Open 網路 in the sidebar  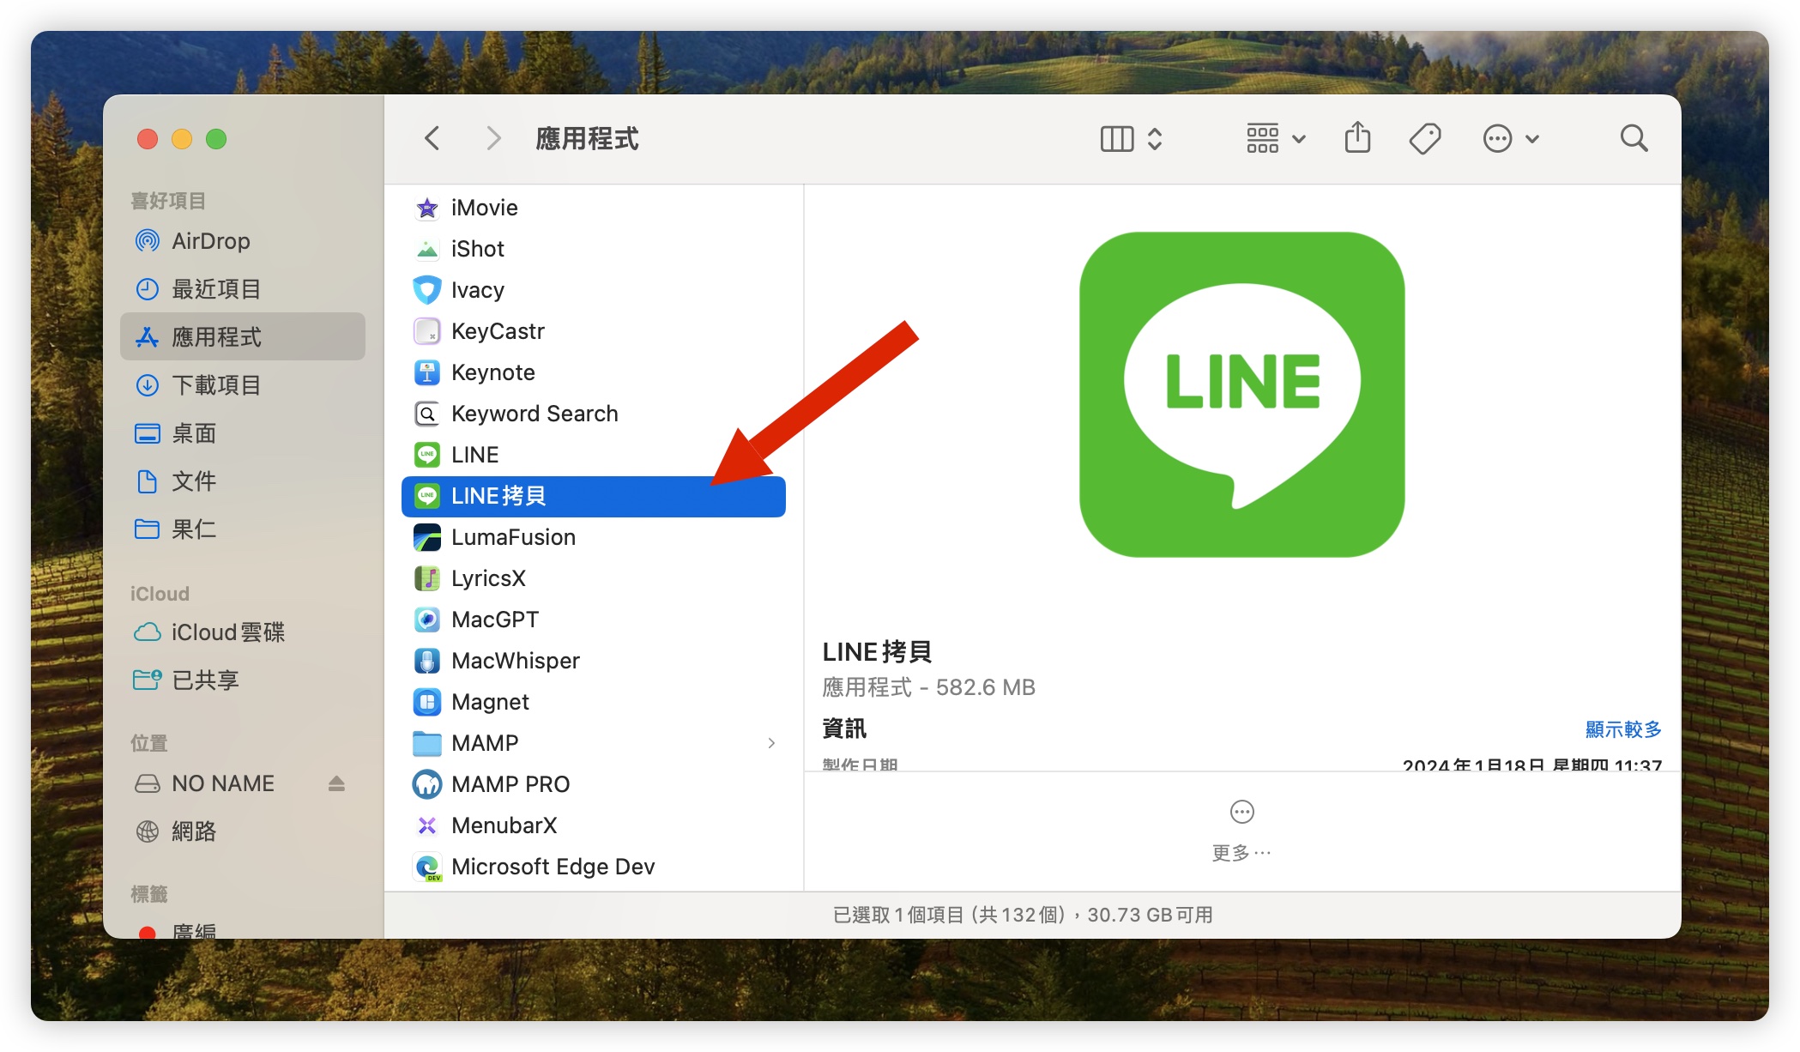(x=243, y=831)
